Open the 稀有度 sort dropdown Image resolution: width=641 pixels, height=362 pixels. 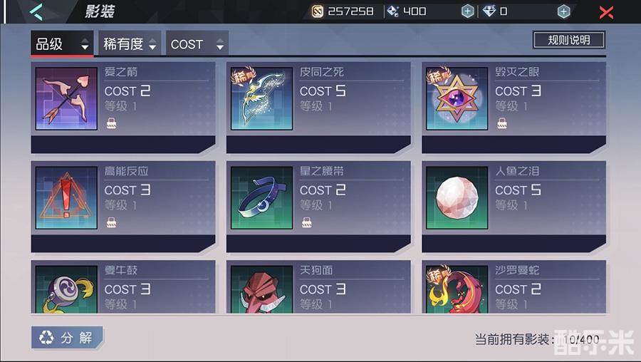(x=130, y=43)
